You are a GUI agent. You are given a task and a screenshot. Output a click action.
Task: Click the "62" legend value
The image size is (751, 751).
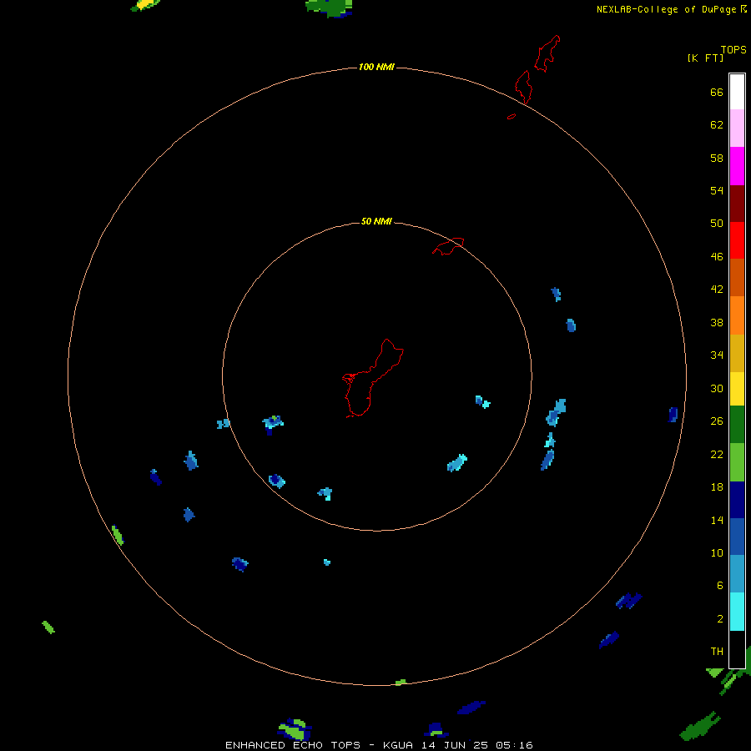[x=717, y=125]
